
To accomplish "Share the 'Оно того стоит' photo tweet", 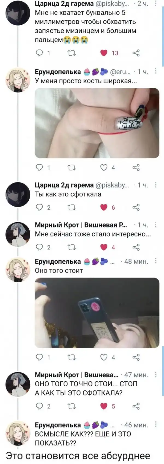I will (136, 357).
